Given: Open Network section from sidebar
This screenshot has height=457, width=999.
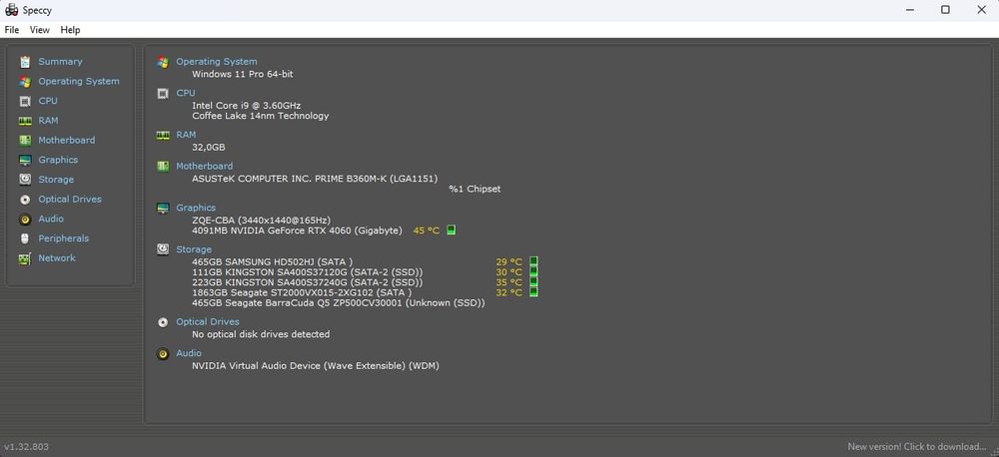Looking at the screenshot, I should click(x=57, y=258).
